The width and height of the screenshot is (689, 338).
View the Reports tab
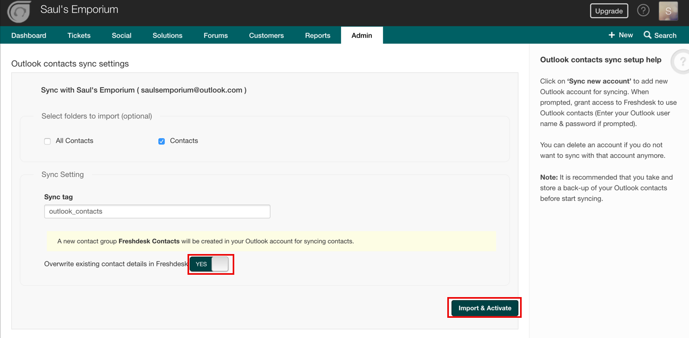[318, 36]
